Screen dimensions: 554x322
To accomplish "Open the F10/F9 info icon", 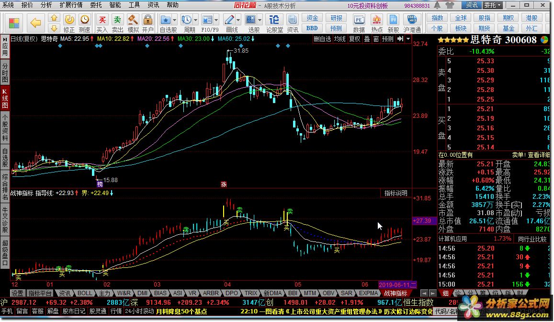I will [x=207, y=20].
